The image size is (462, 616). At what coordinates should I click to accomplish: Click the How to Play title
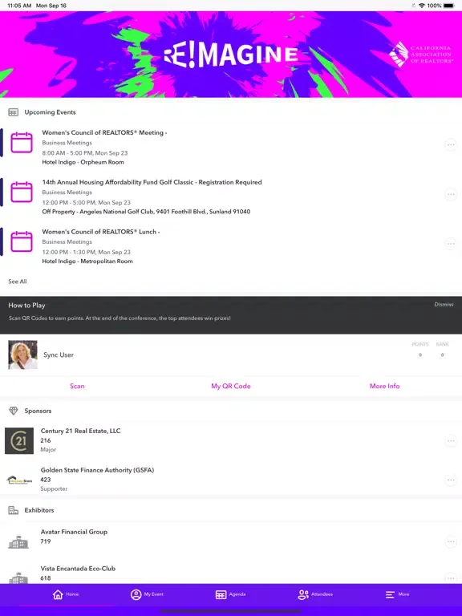coord(26,306)
